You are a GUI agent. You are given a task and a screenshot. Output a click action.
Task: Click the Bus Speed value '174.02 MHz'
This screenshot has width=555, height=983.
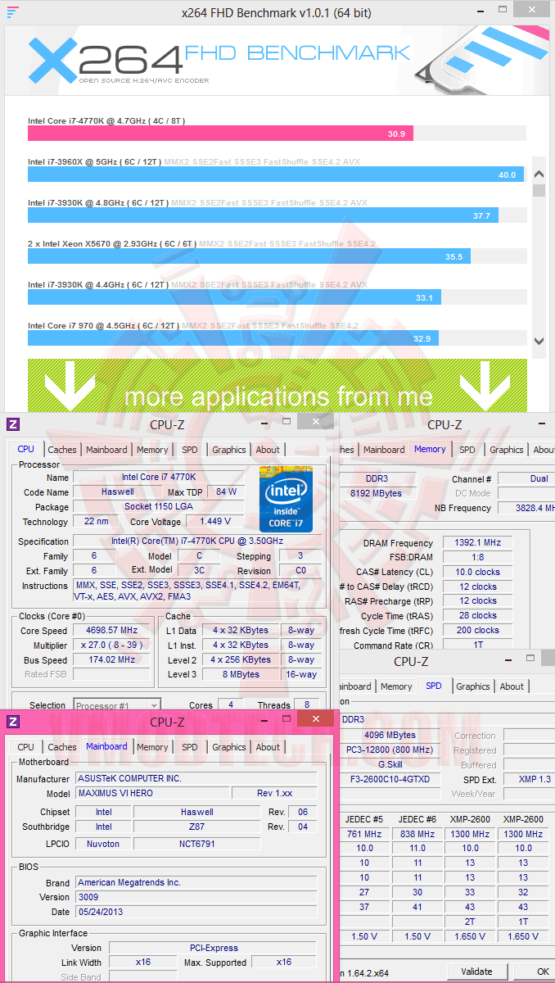point(111,660)
